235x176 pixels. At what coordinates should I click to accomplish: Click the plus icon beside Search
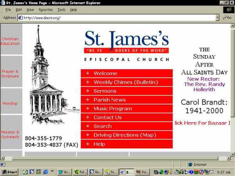(x=88, y=126)
